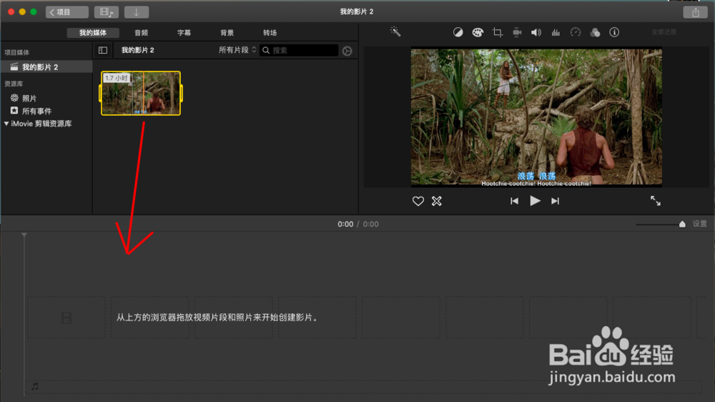The height and width of the screenshot is (402, 715).
Task: Enter fullscreen playback with arrows icon
Action: pos(655,201)
